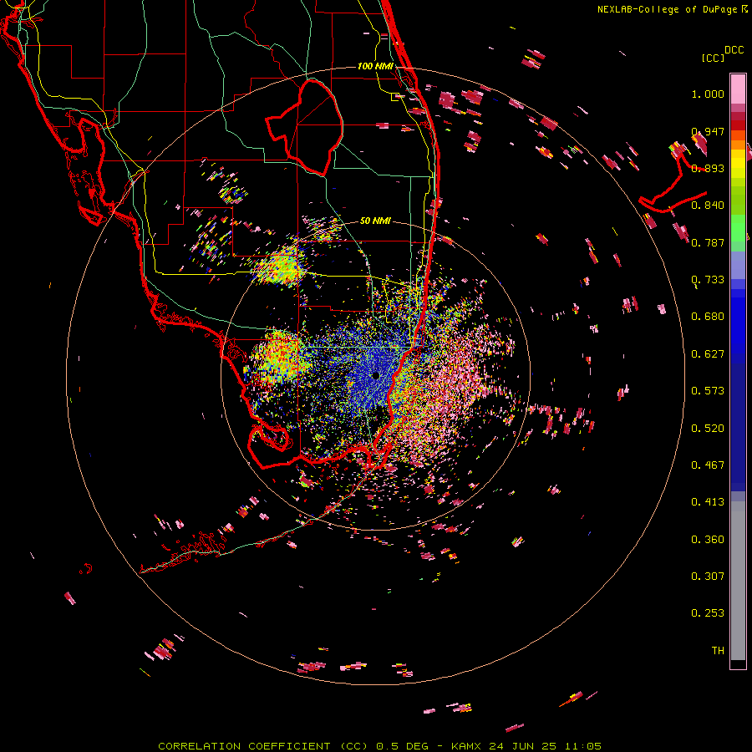Pick the light pink top color bar segment
This screenshot has height=752, width=752.
point(738,89)
